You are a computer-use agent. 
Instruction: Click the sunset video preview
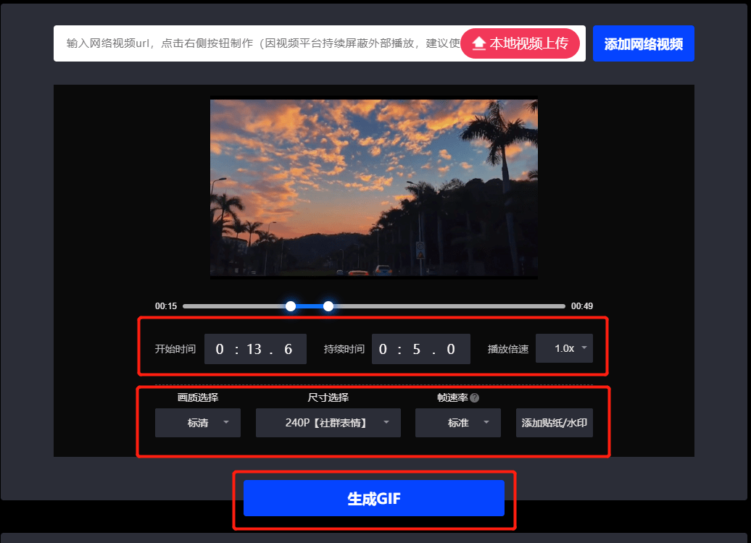click(373, 188)
